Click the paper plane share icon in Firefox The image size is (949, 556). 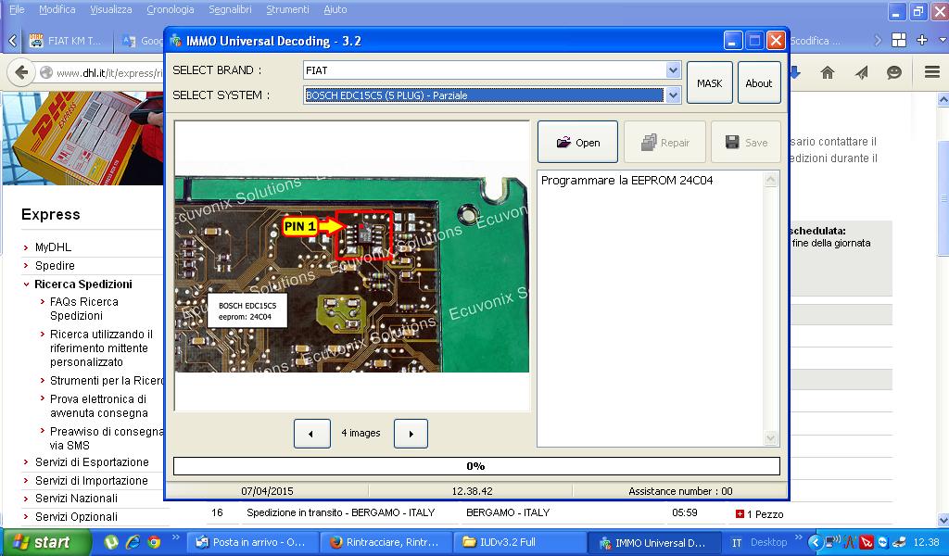click(x=861, y=72)
